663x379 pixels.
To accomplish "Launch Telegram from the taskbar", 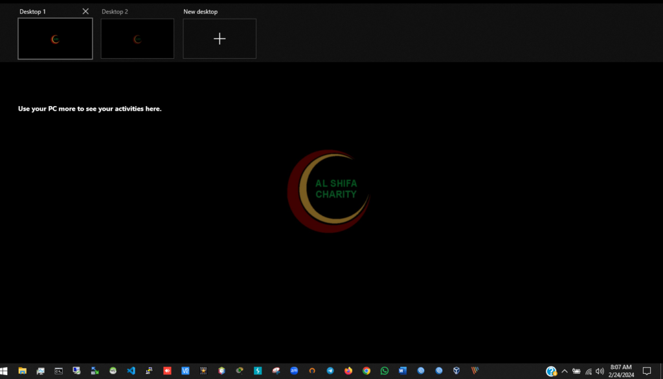I will click(330, 371).
